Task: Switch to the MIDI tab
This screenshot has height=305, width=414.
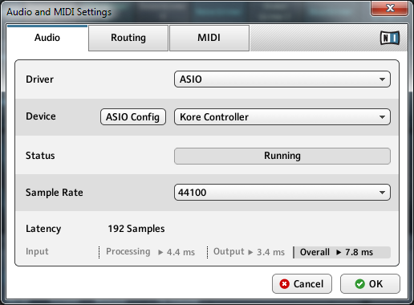Action: [x=209, y=38]
